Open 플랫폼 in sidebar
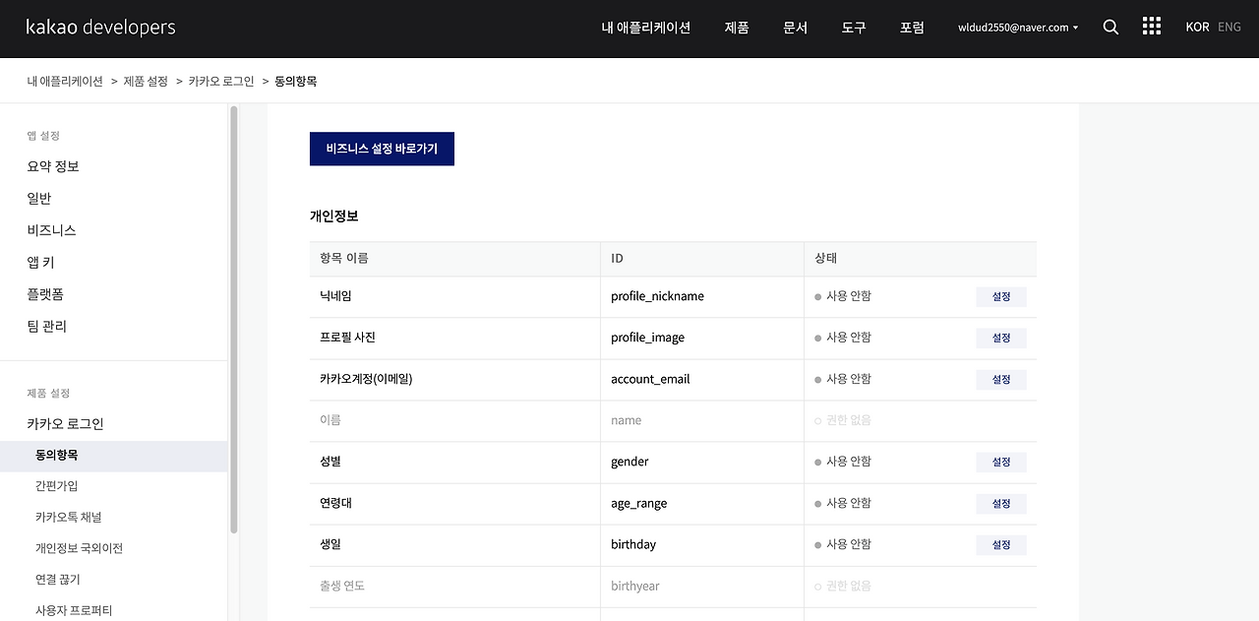 [45, 294]
